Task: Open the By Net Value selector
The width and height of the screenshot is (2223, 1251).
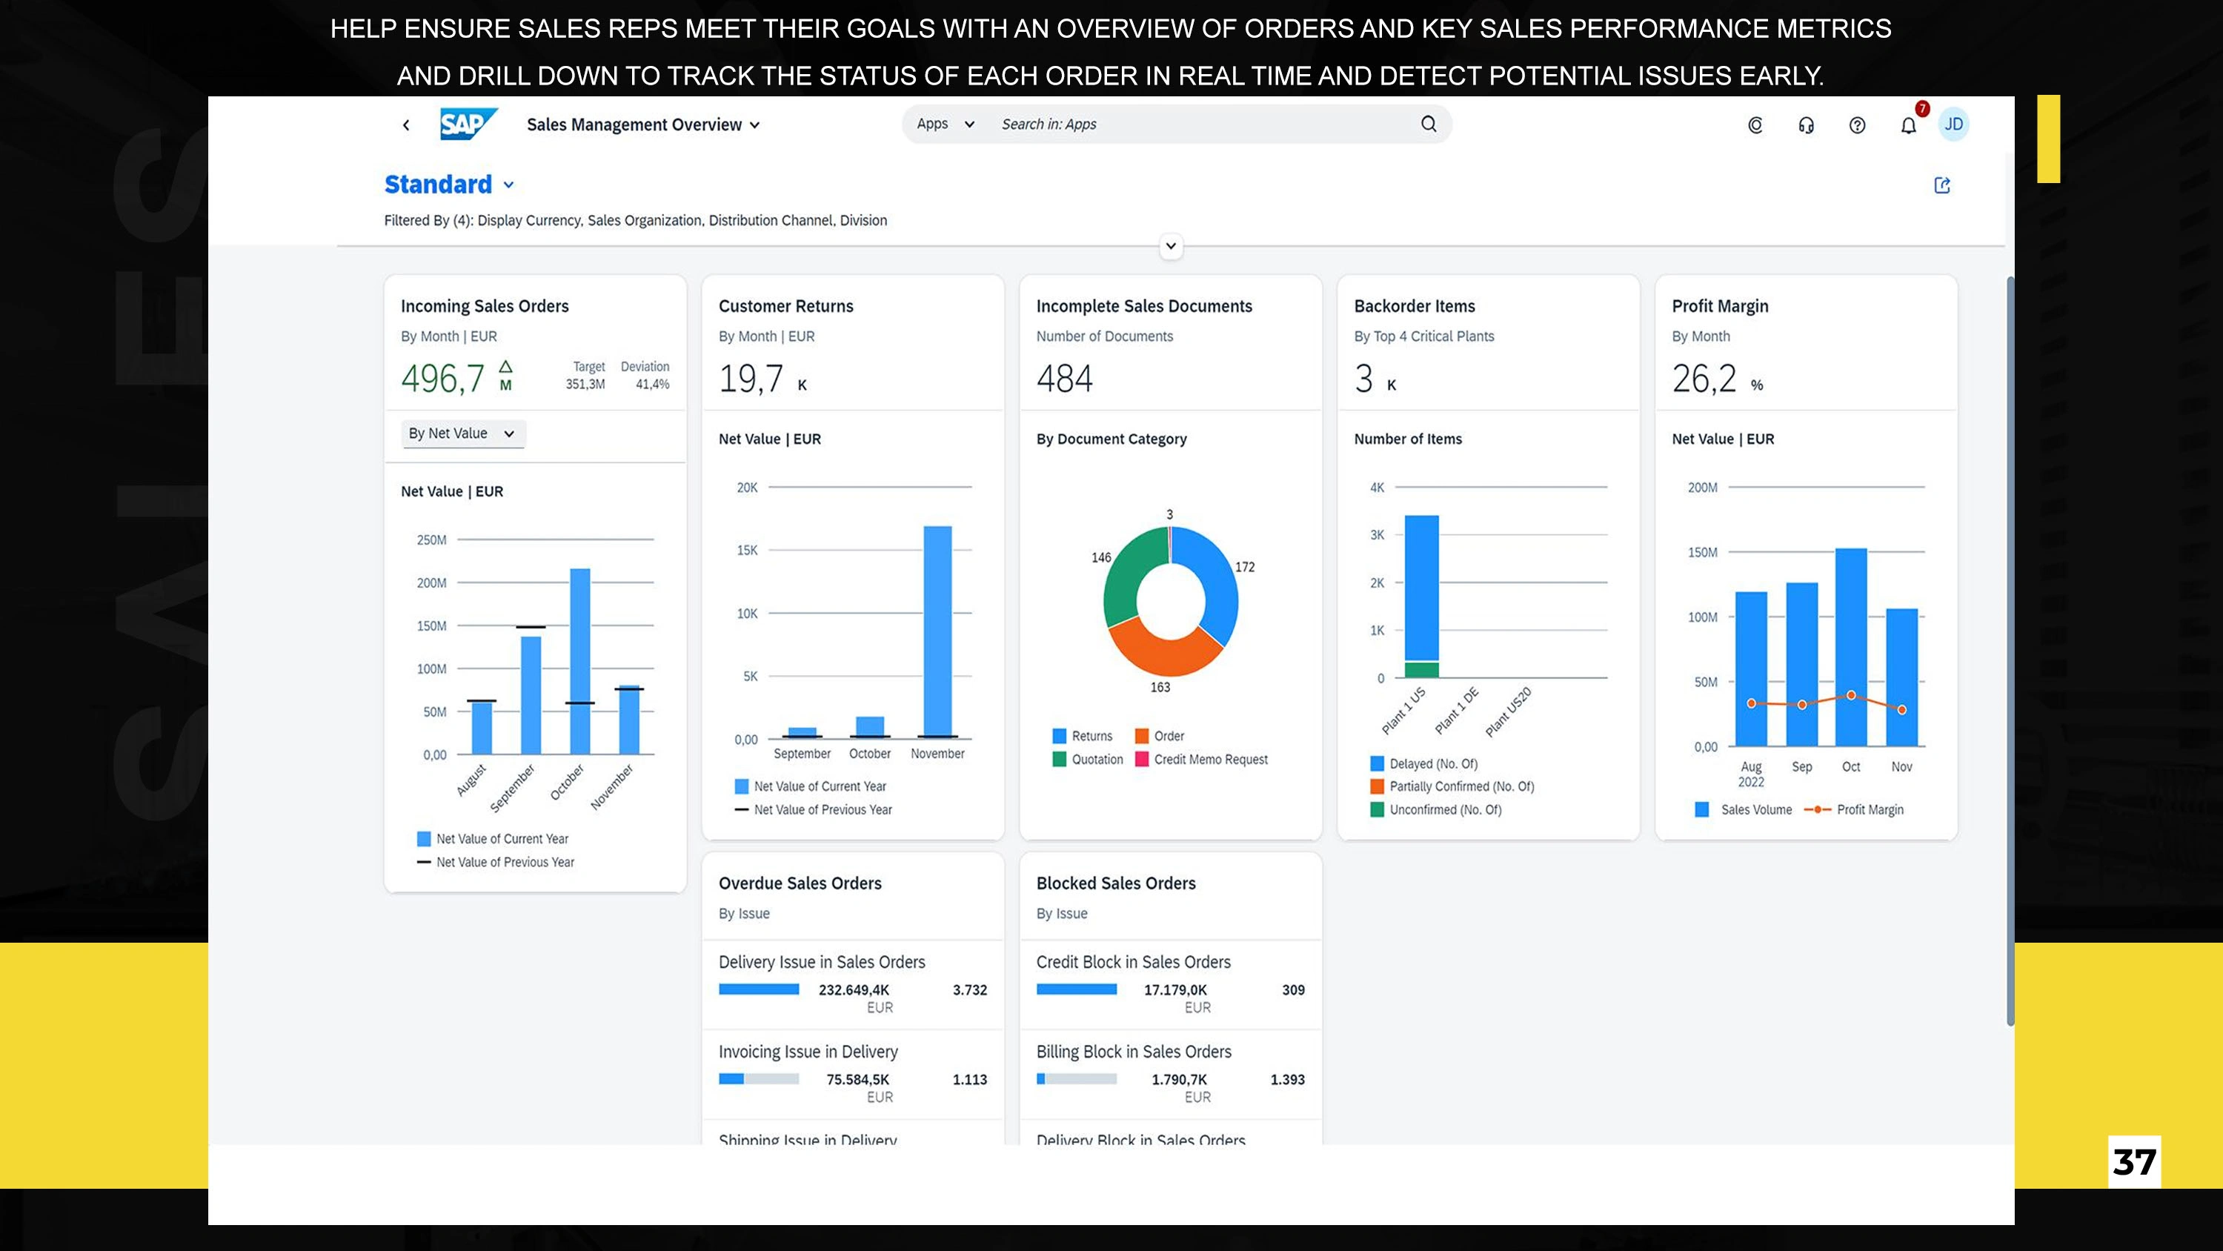Action: click(462, 434)
